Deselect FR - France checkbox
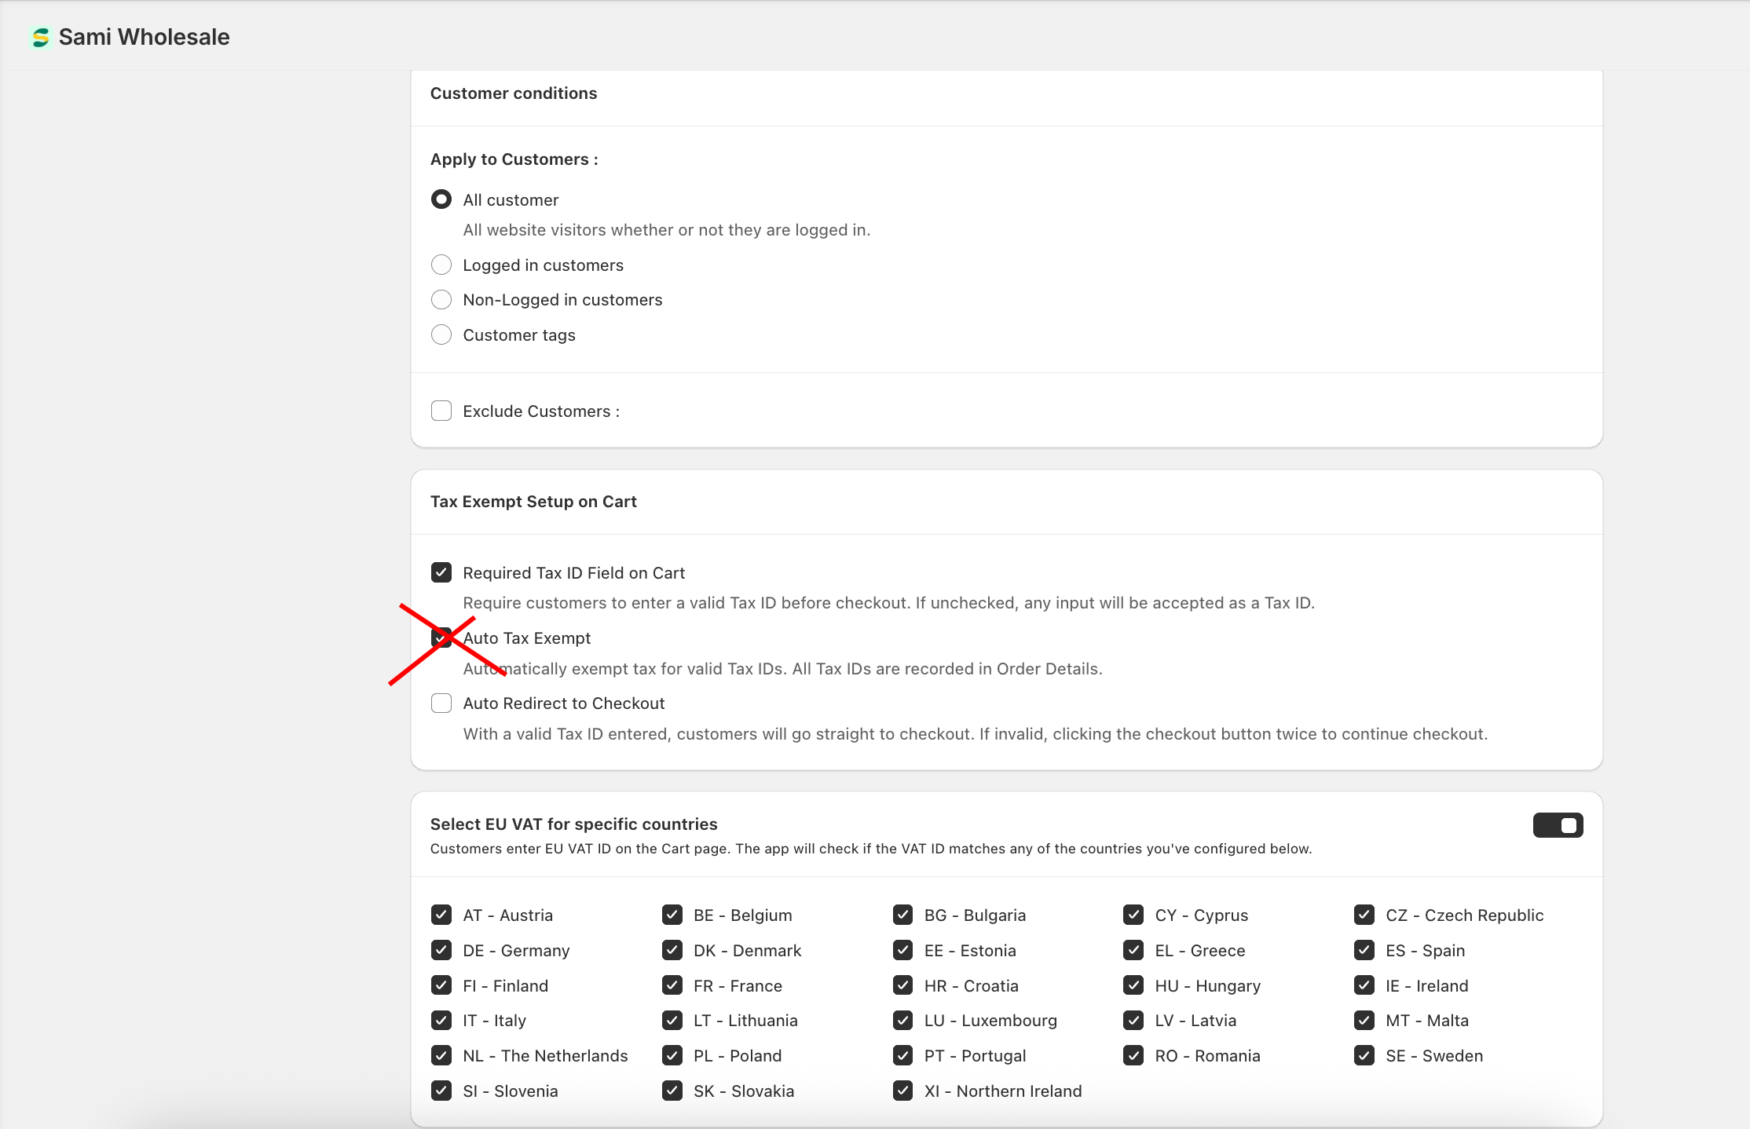 [672, 986]
